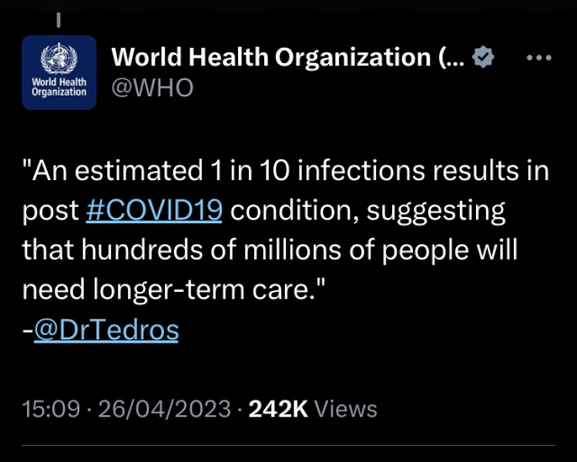Click the divider line below the timestamp
The width and height of the screenshot is (577, 462).
click(x=288, y=445)
